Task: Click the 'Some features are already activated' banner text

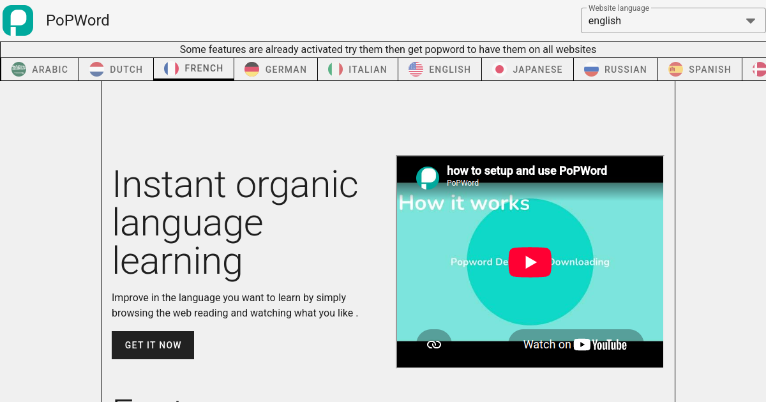Action: (x=388, y=49)
